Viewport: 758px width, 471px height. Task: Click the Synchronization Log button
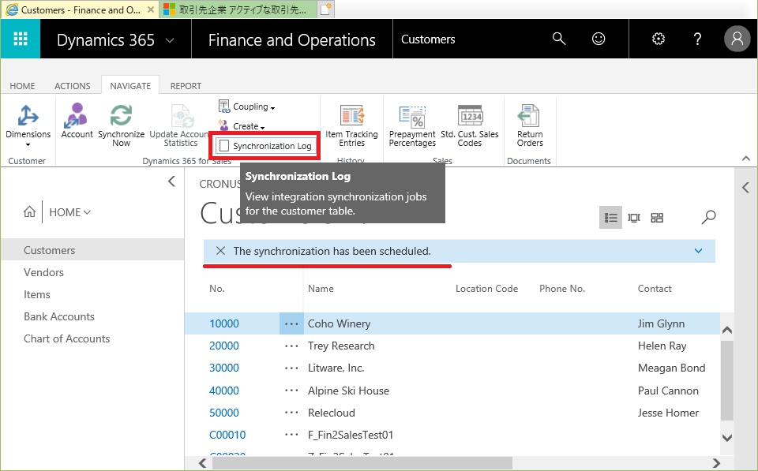265,145
